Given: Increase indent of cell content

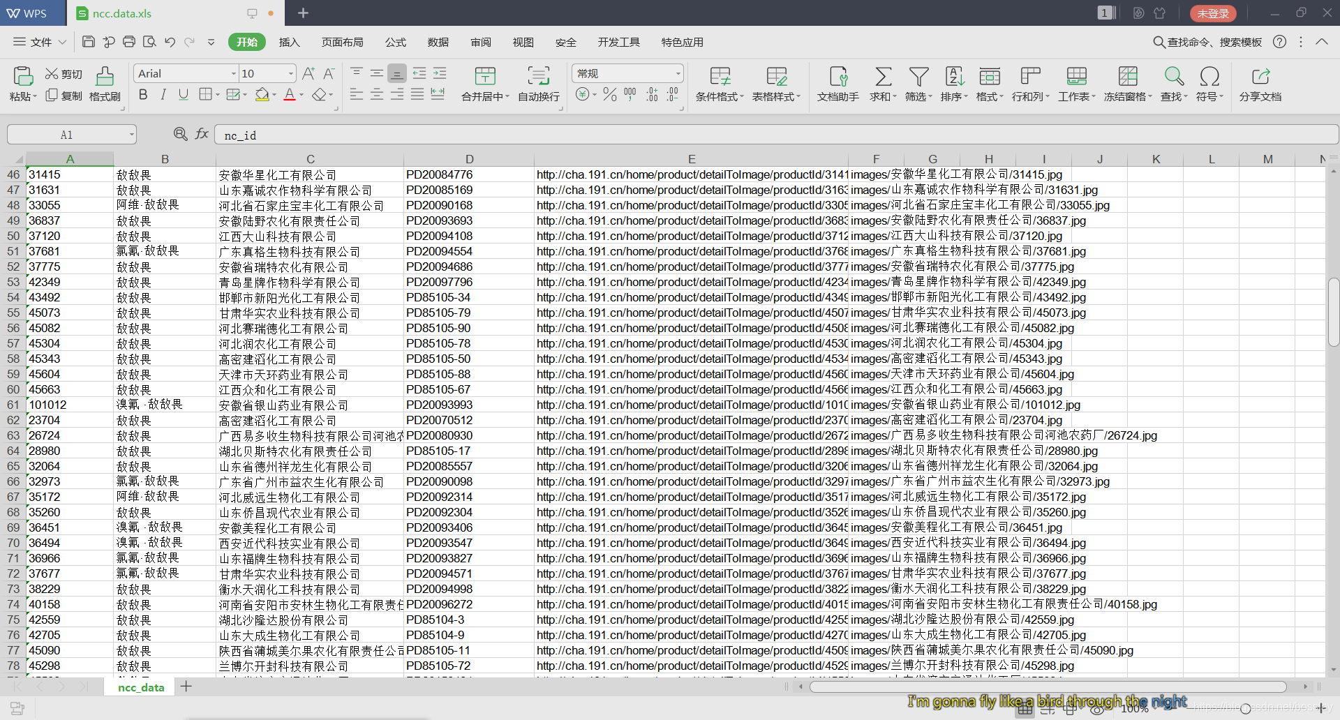Looking at the screenshot, I should click(x=440, y=73).
